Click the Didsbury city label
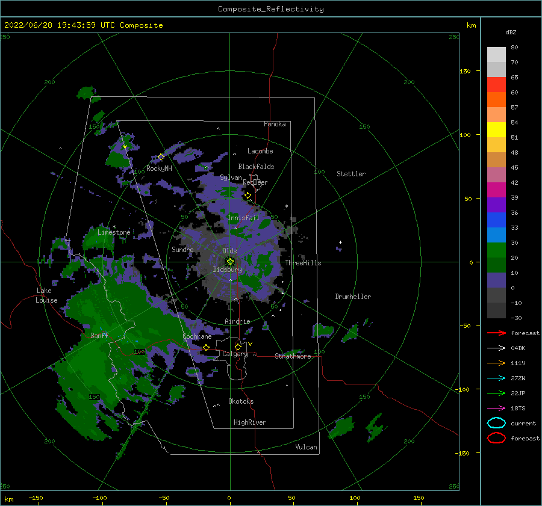This screenshot has height=506, width=542. [227, 270]
